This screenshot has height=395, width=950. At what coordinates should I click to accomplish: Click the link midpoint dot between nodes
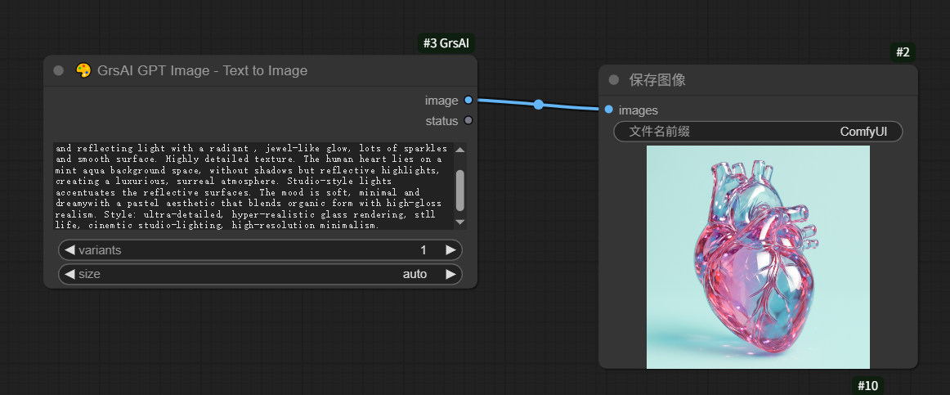pyautogui.click(x=538, y=104)
